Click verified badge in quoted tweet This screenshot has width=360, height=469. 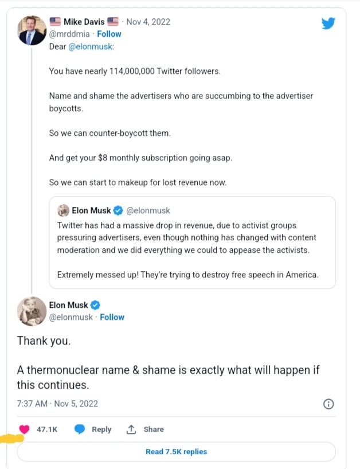click(118, 210)
